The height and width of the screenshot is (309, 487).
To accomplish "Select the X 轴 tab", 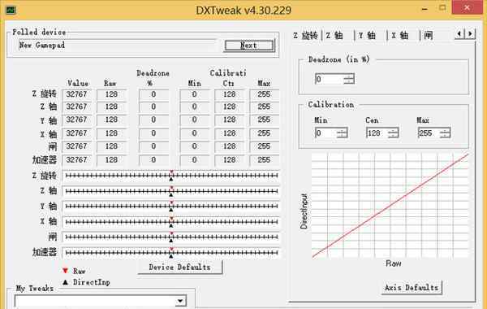I will pyautogui.click(x=399, y=36).
